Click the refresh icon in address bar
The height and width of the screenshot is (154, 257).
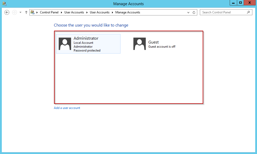[194, 12]
